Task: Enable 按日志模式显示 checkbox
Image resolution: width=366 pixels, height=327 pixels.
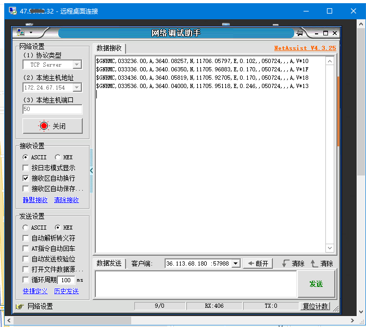Action: point(26,168)
